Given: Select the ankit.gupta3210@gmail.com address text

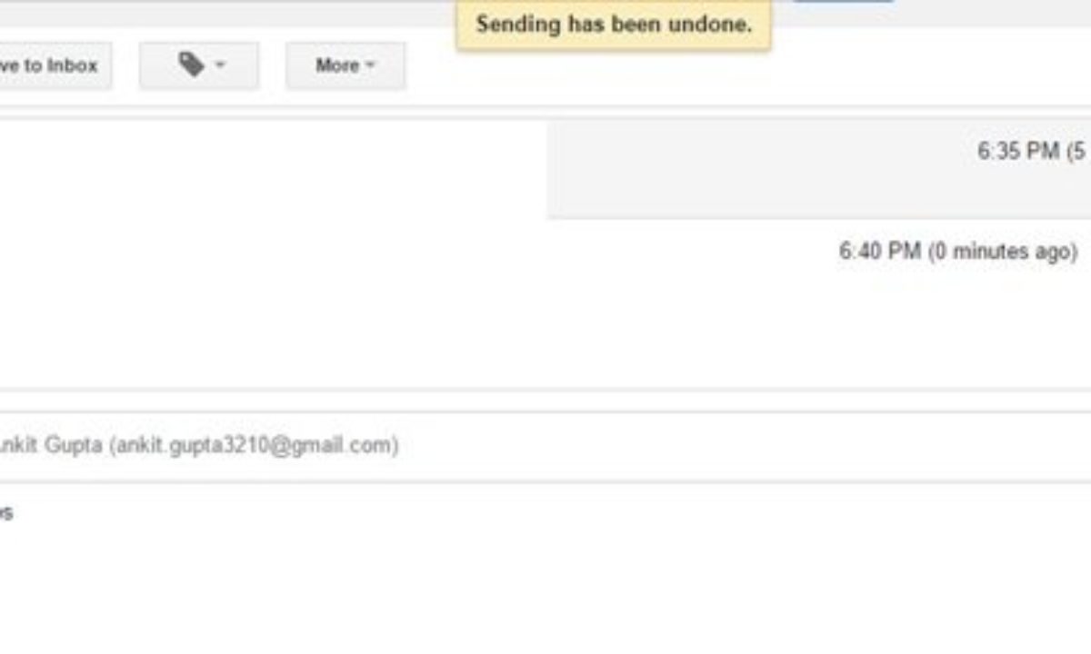Looking at the screenshot, I should (x=254, y=446).
